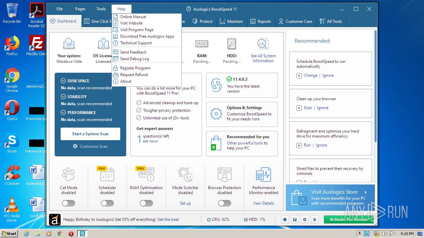
Task: Collapse the STABILITY section
Action: 63,97
